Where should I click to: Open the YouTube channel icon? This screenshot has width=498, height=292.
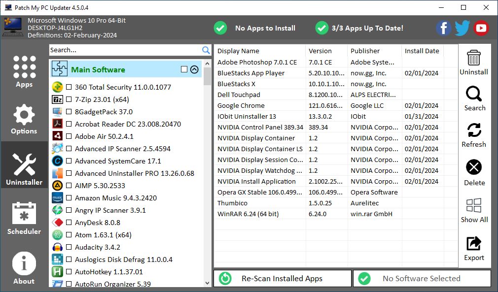(481, 28)
